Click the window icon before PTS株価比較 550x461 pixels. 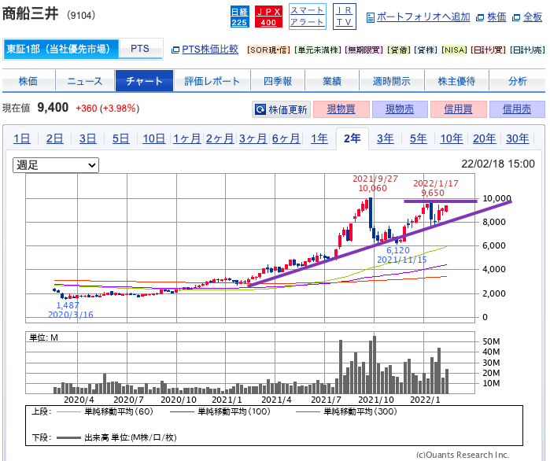175,50
